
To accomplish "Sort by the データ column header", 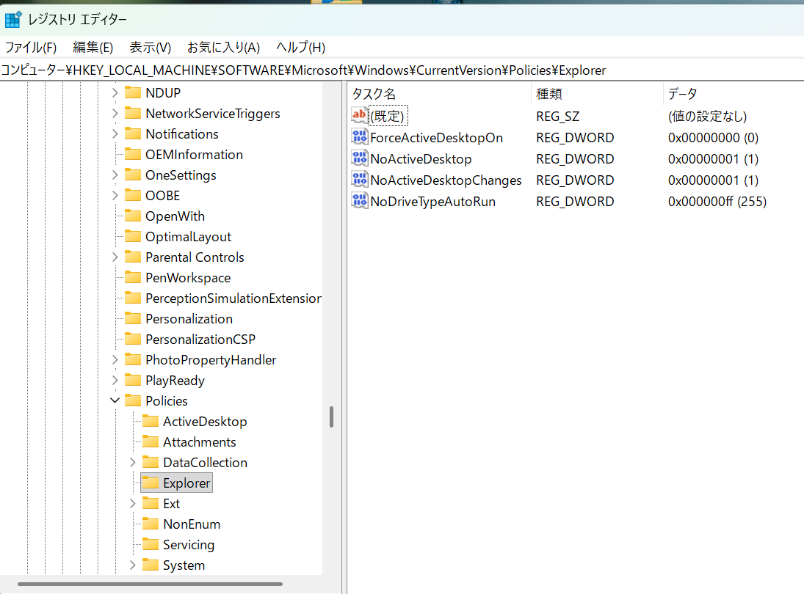I will pos(734,94).
